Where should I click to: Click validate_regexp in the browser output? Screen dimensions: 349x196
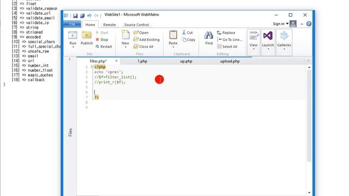pos(41,9)
